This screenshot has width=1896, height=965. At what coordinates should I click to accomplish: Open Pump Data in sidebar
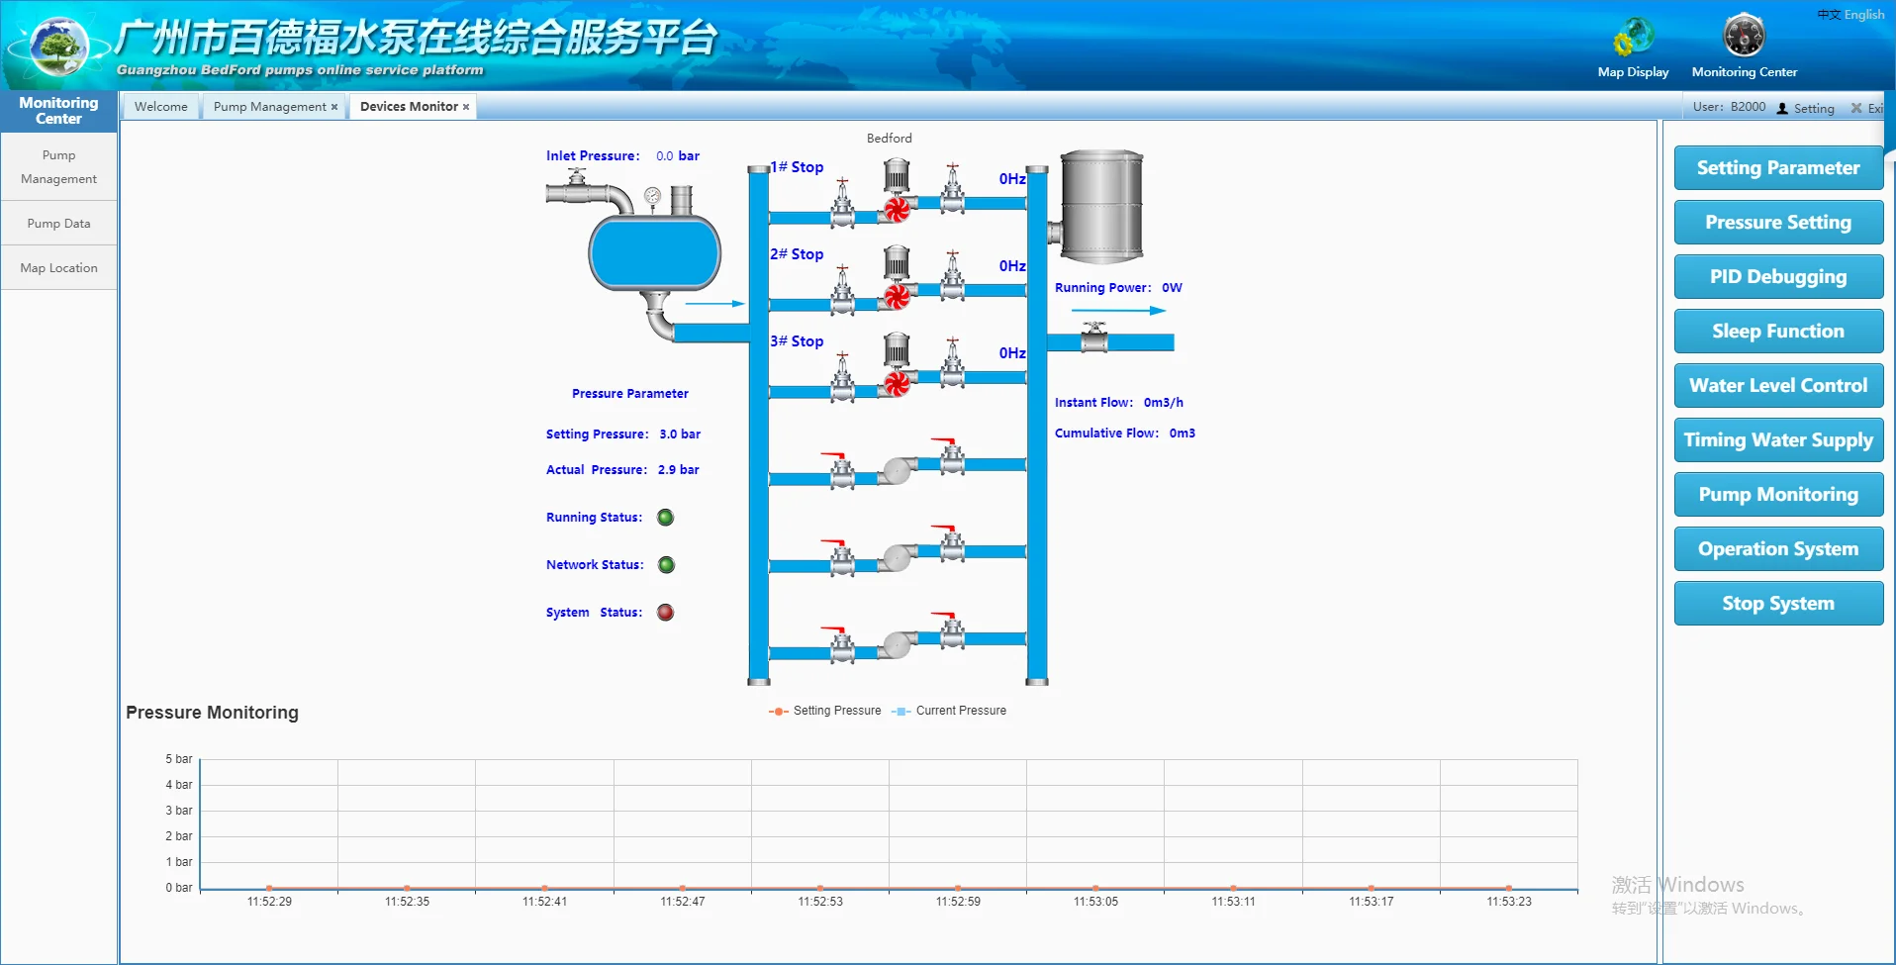coord(58,224)
